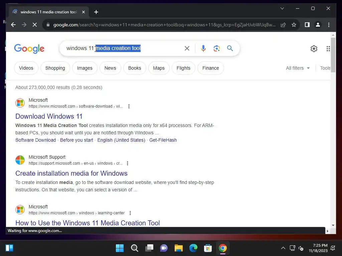Open the Software Download sitelink
Image resolution: width=342 pixels, height=256 pixels.
pyautogui.click(x=35, y=140)
